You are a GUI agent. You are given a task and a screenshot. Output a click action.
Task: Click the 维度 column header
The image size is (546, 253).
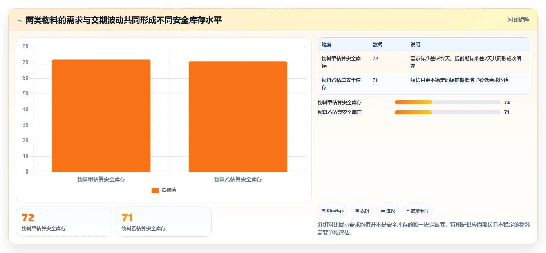(x=327, y=45)
